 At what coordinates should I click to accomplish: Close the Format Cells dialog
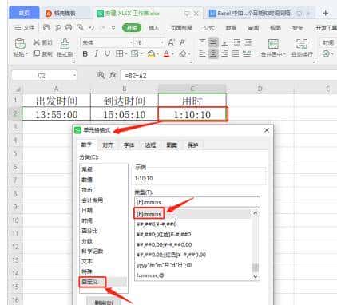click(267, 130)
